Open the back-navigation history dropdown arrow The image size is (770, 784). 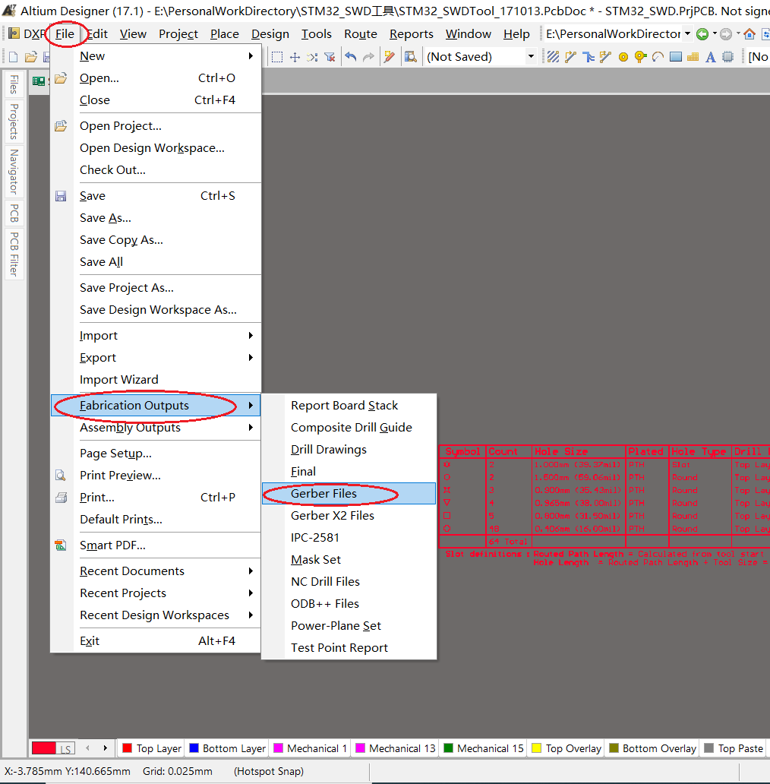(x=715, y=34)
